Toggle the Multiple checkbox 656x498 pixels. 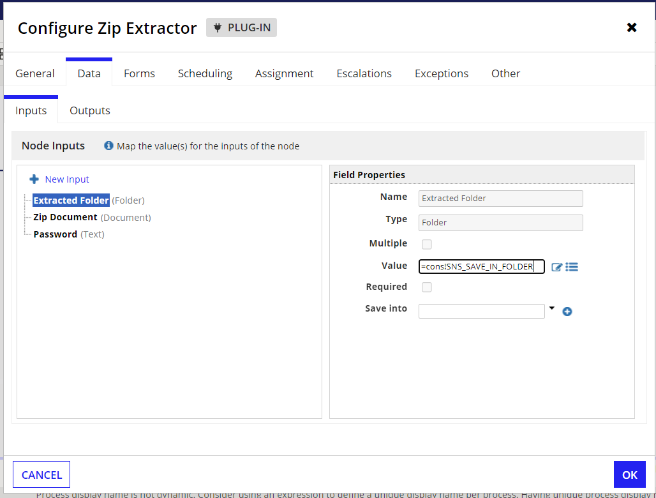pyautogui.click(x=427, y=244)
